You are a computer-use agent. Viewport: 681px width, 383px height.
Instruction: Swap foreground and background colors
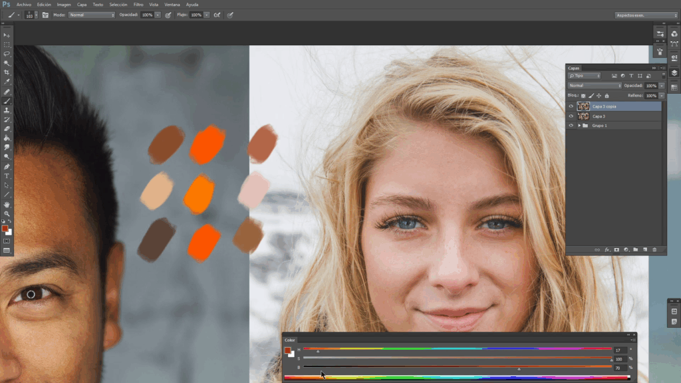pyautogui.click(x=10, y=221)
